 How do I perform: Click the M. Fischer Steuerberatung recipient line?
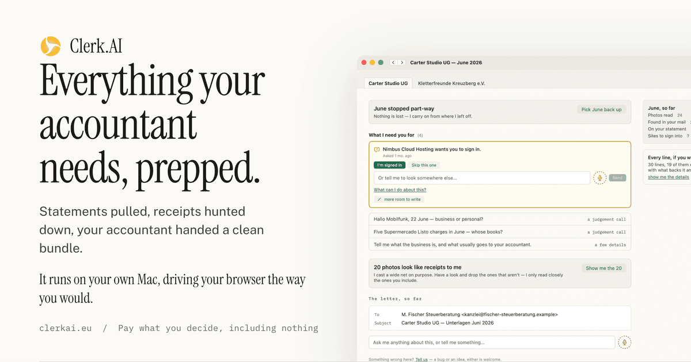[x=479, y=314]
